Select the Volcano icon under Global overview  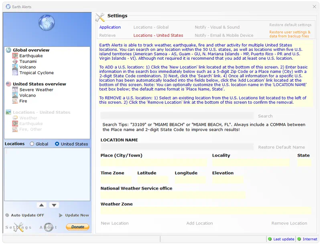click(15, 67)
